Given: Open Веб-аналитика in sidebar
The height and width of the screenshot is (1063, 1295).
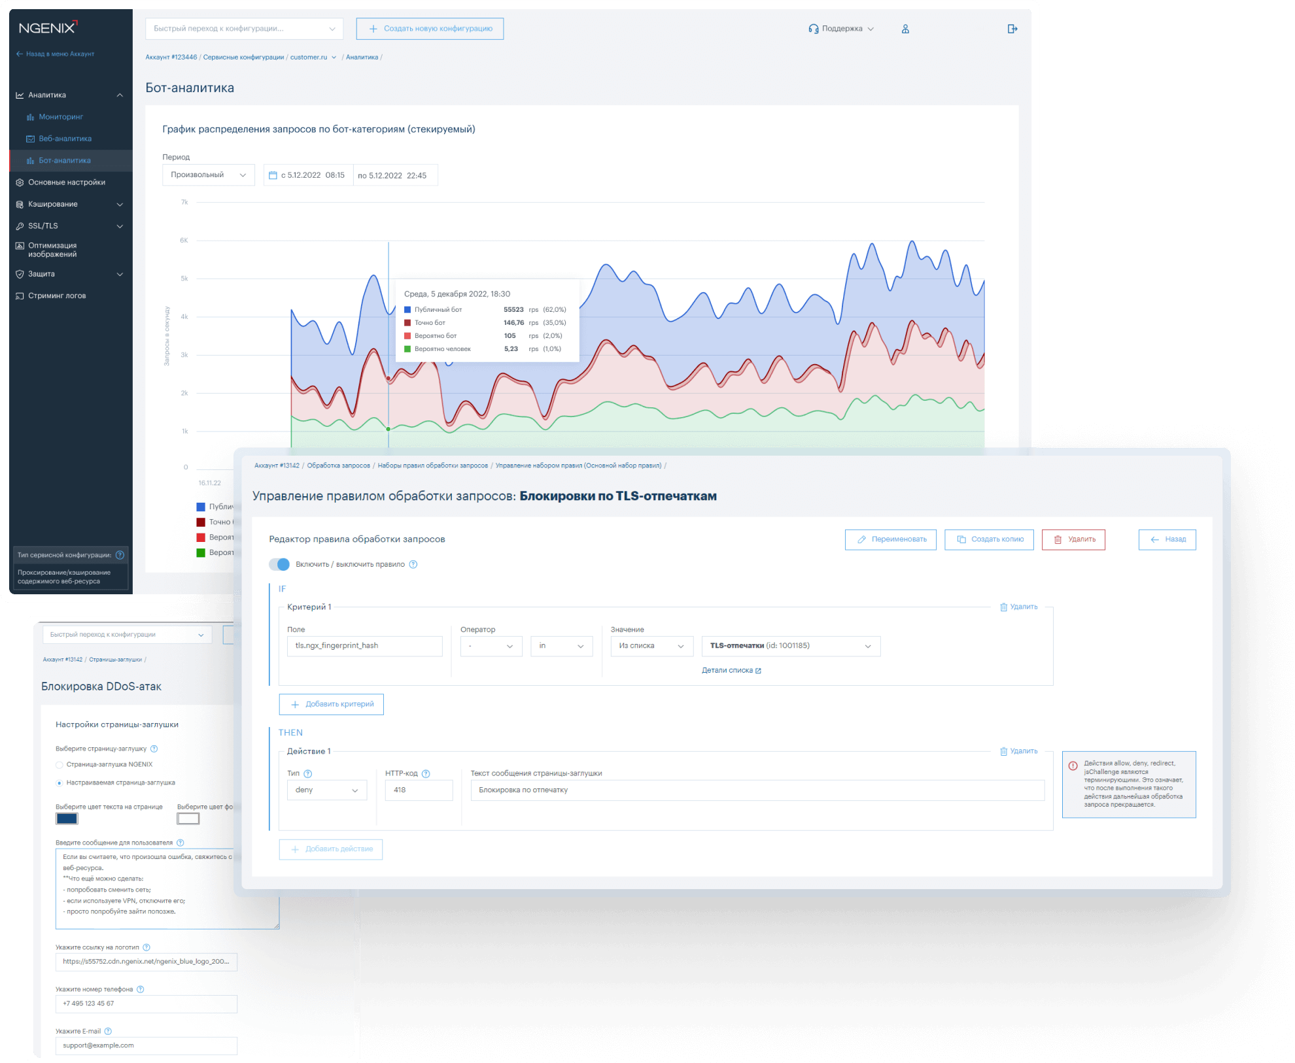Looking at the screenshot, I should (65, 139).
